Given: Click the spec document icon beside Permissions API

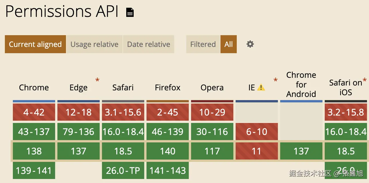Looking at the screenshot, I should (130, 12).
